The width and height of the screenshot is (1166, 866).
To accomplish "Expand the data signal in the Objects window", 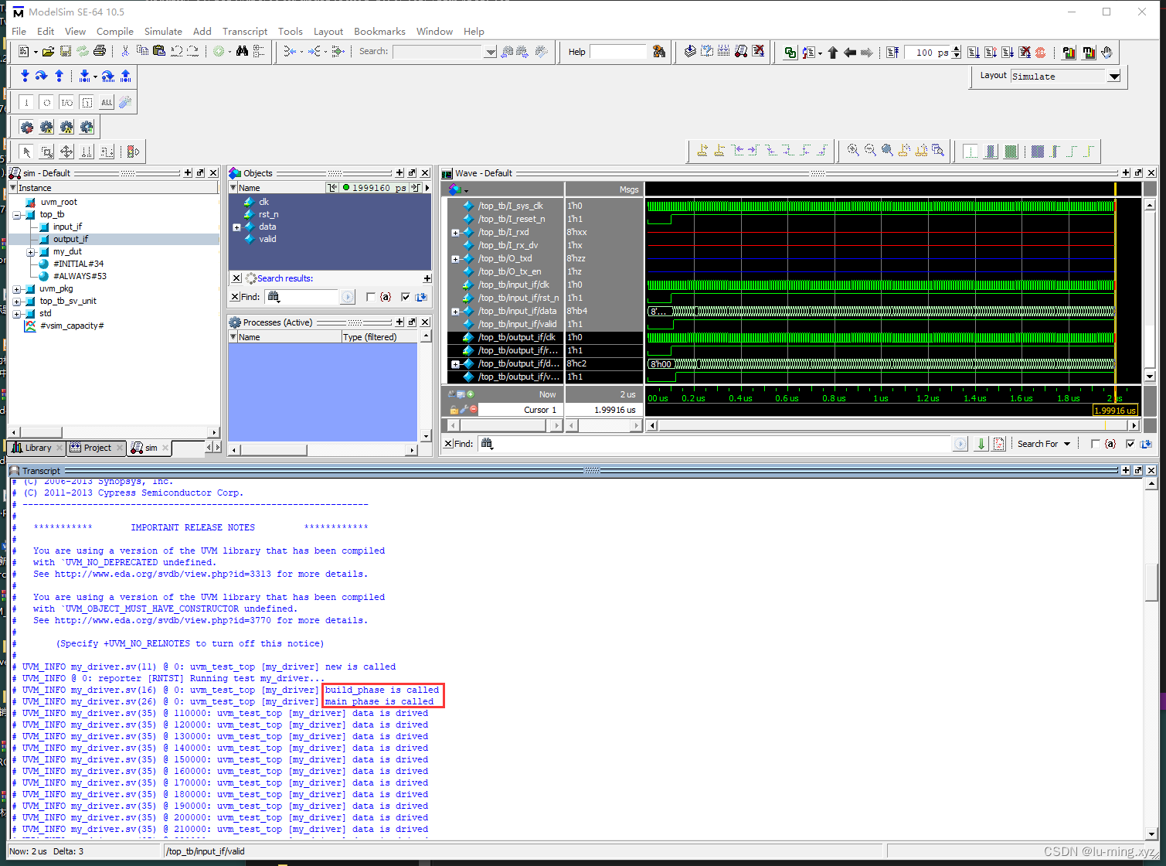I will click(x=237, y=227).
